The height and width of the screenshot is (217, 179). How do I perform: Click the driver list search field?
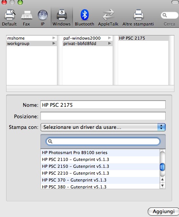tap(103, 141)
